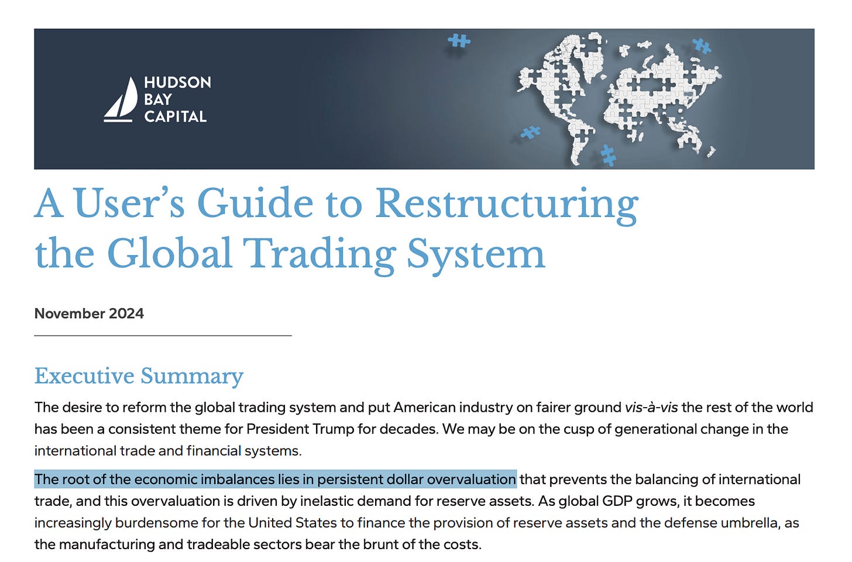Screen dimensions: 852x562
Task: Click the 'HUDSON BAY CAPITAL' banner text
Action: tap(177, 99)
